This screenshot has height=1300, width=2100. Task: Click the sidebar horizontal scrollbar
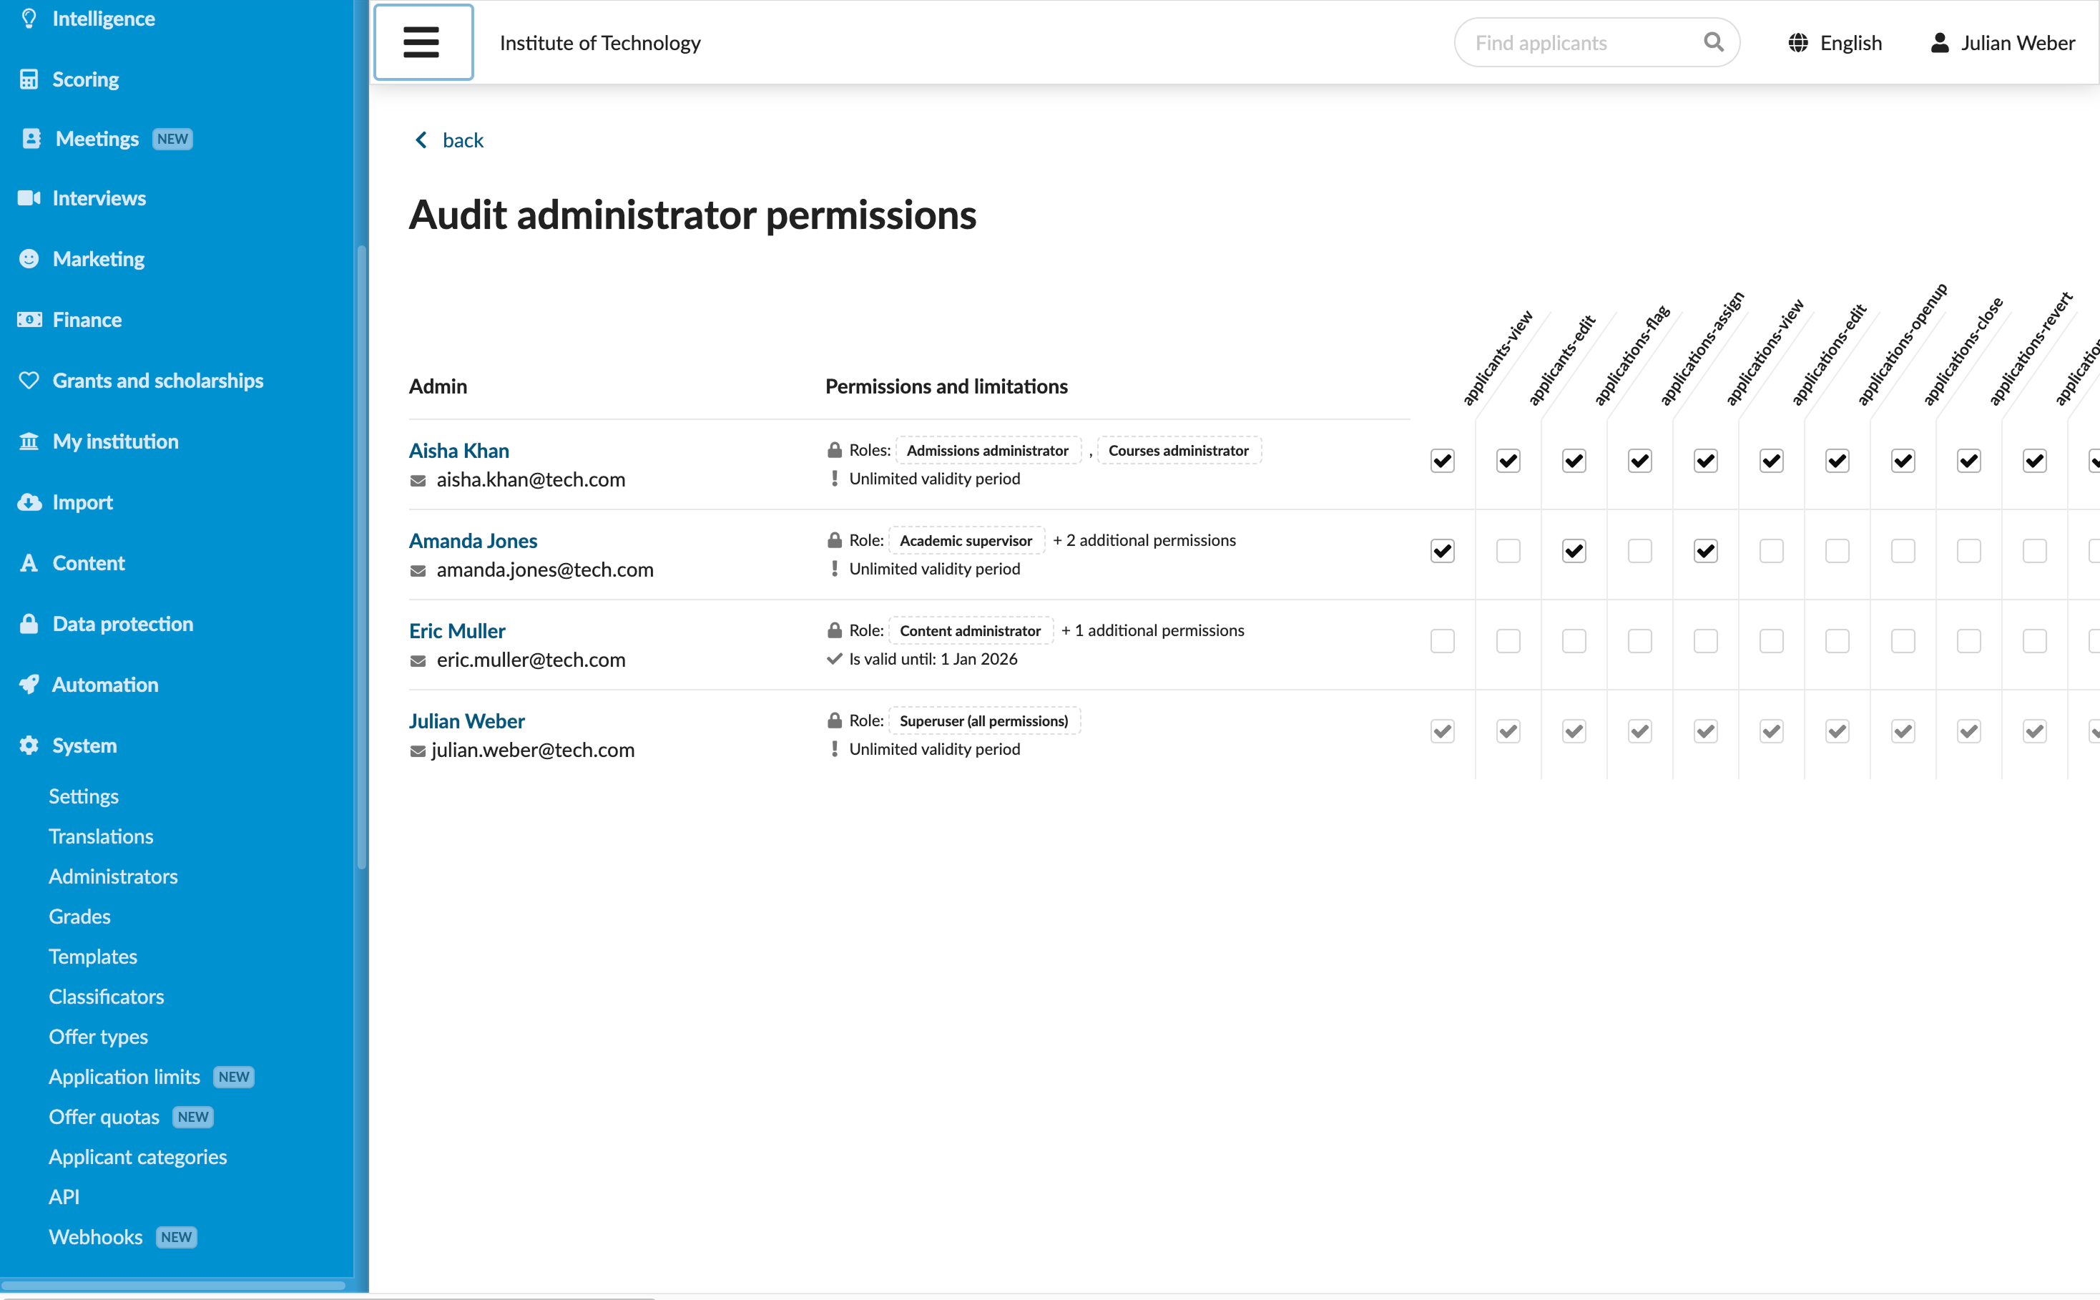click(x=173, y=1286)
